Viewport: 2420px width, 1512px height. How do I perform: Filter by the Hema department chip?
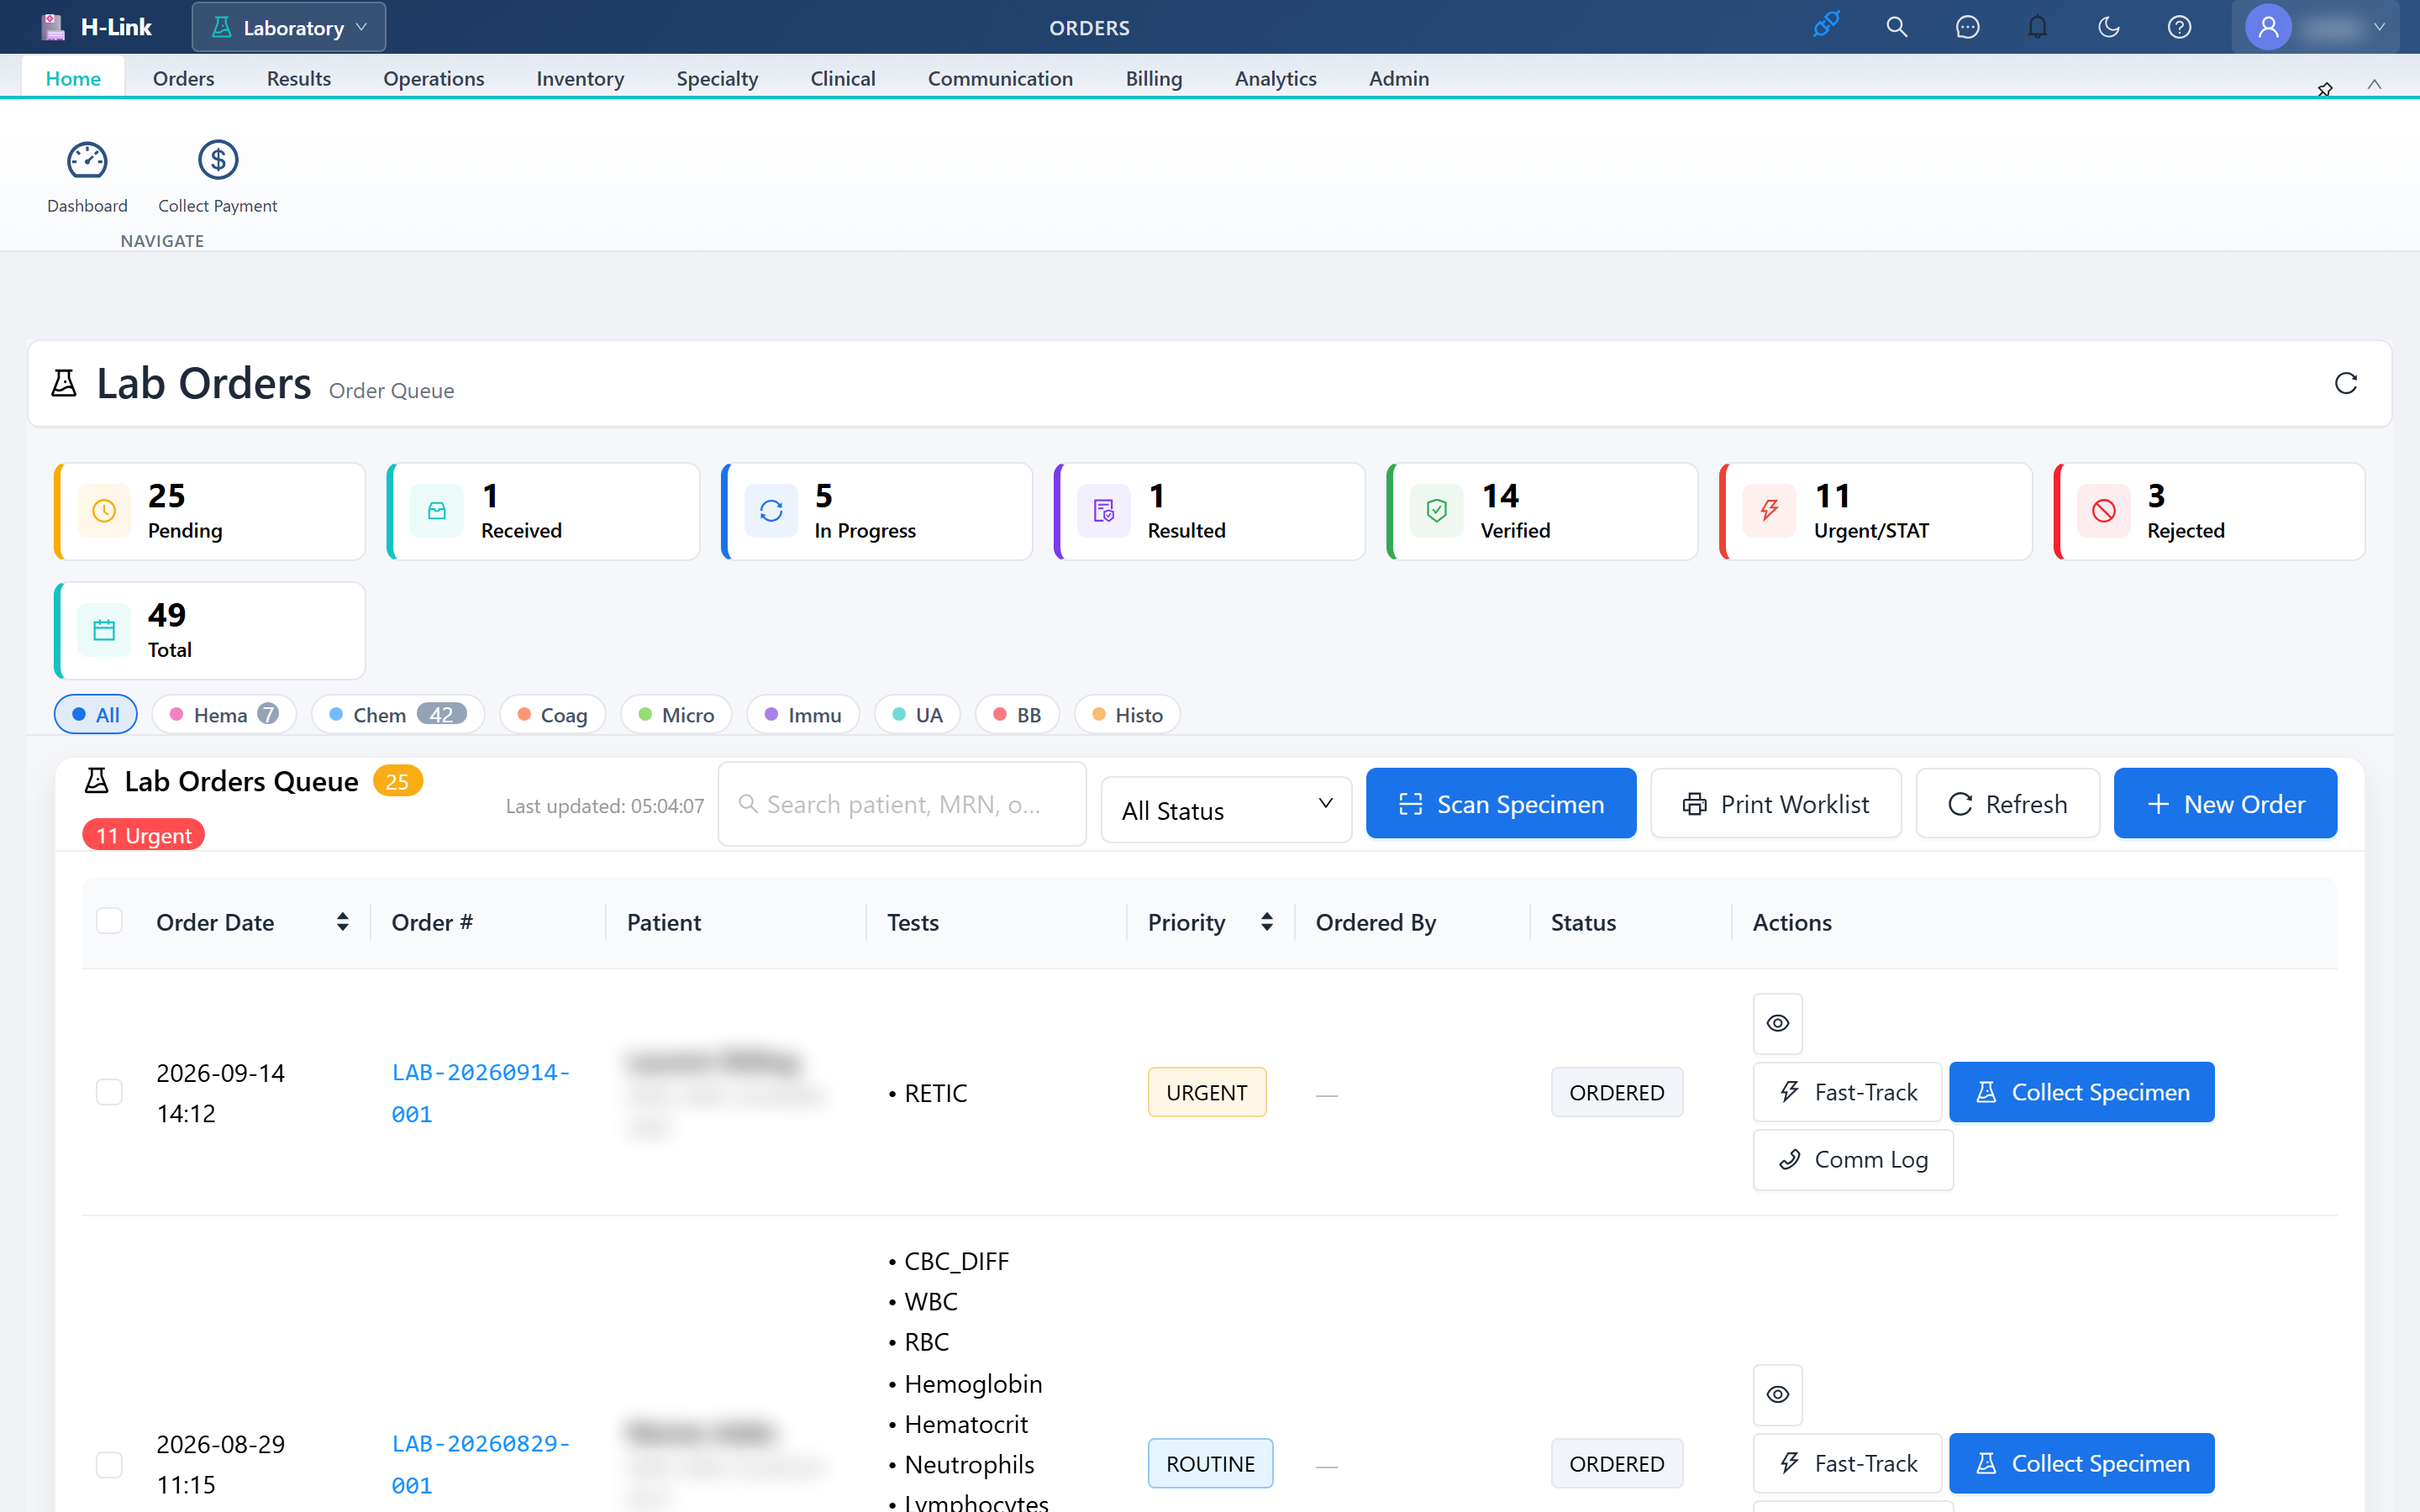click(x=224, y=714)
